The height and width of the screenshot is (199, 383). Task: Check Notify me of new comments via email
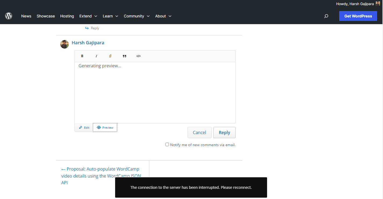(167, 145)
